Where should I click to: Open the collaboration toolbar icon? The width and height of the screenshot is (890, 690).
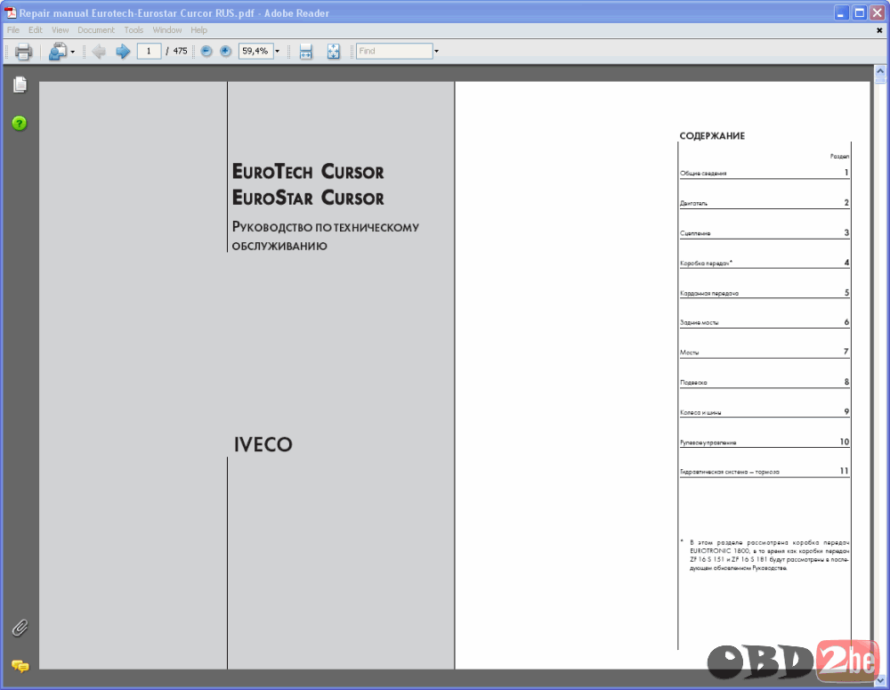57,52
